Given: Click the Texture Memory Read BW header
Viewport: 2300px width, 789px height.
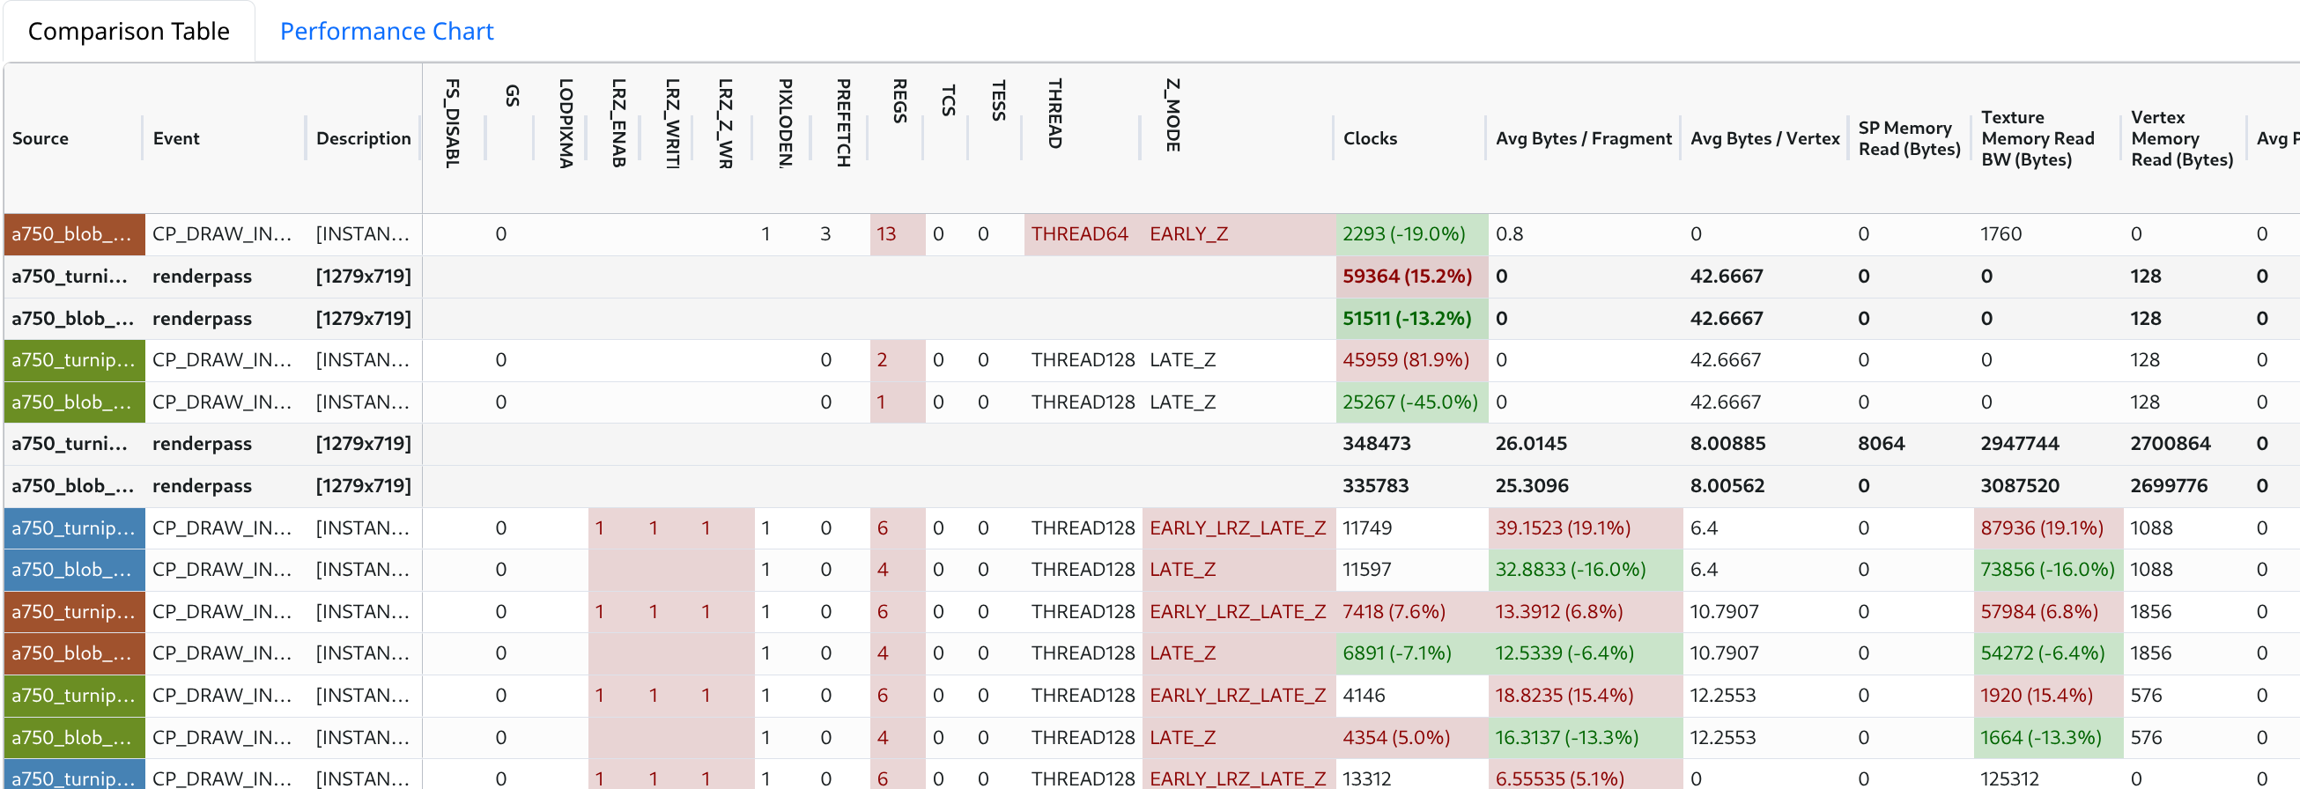Looking at the screenshot, I should (2037, 138).
